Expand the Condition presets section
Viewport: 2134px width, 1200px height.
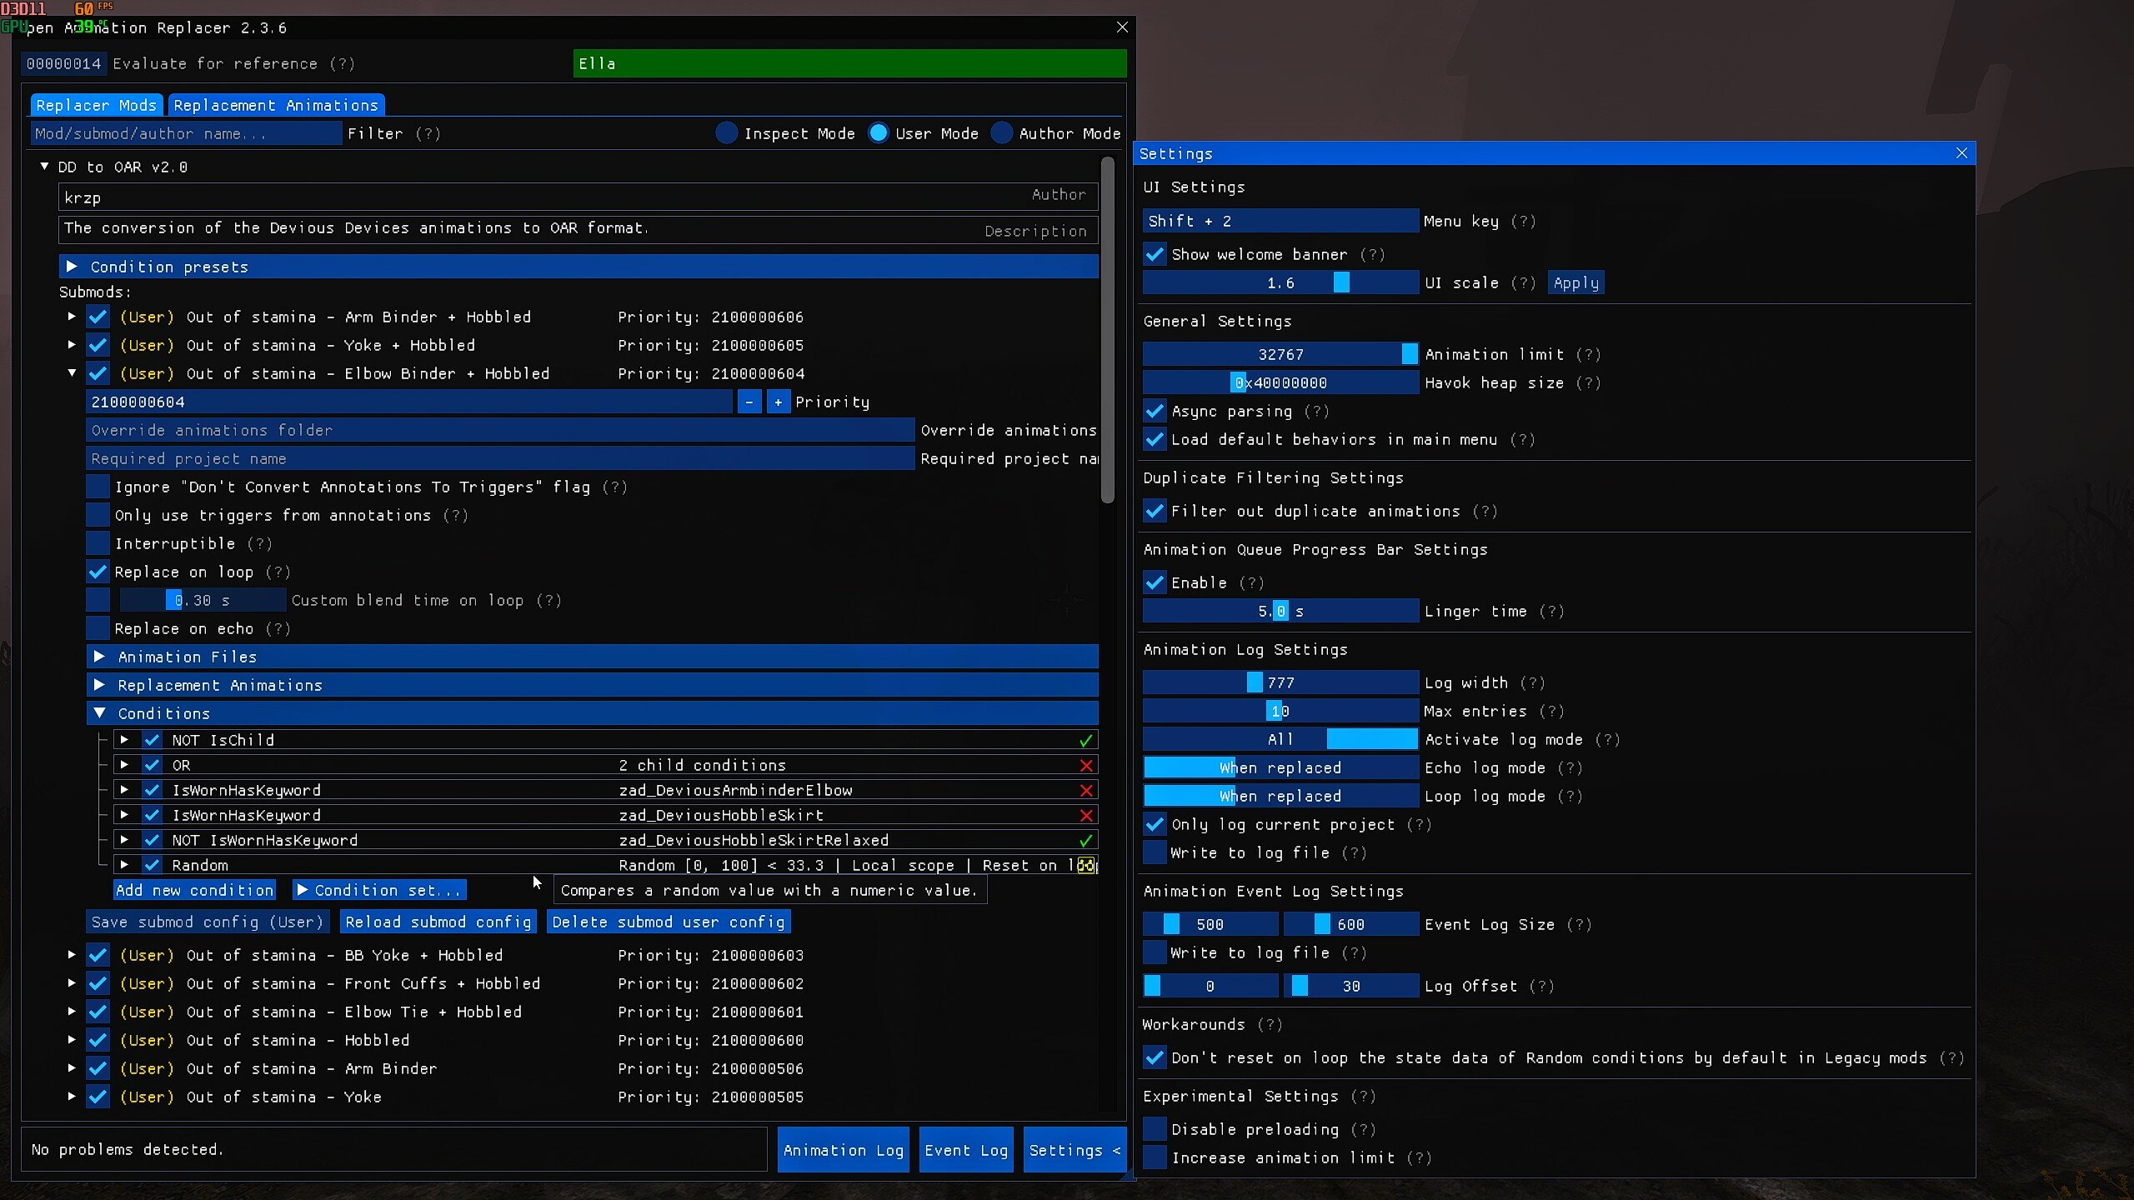pos(73,266)
